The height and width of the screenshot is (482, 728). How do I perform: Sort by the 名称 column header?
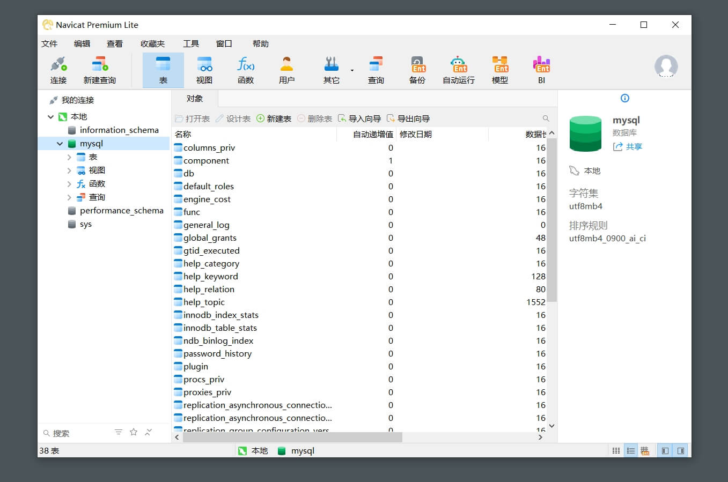coord(254,134)
